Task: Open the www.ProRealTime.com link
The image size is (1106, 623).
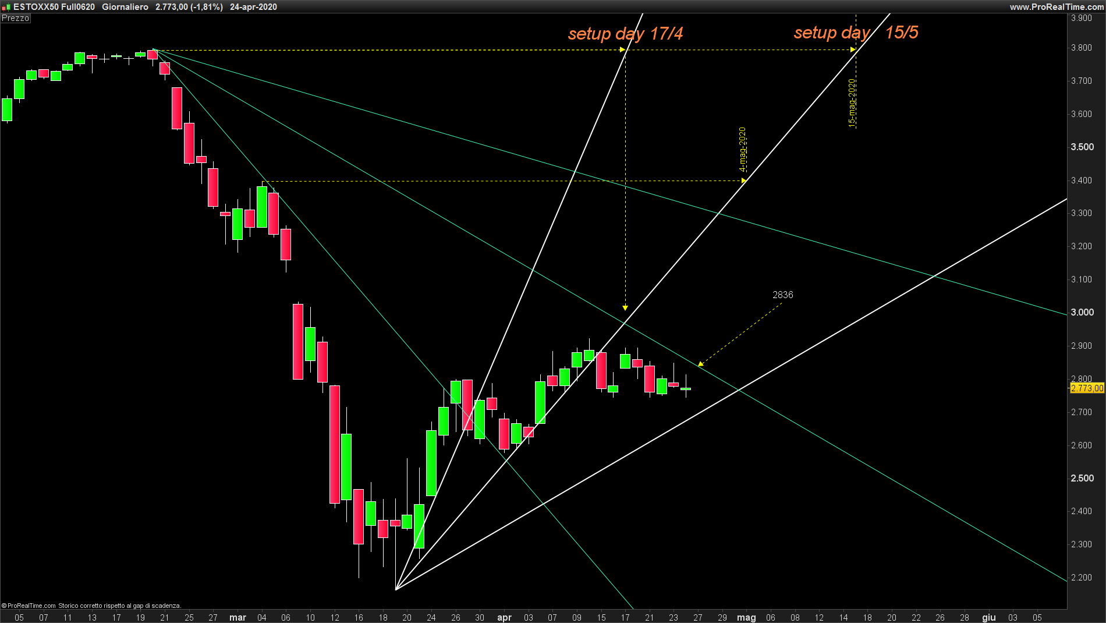Action: click(1057, 7)
